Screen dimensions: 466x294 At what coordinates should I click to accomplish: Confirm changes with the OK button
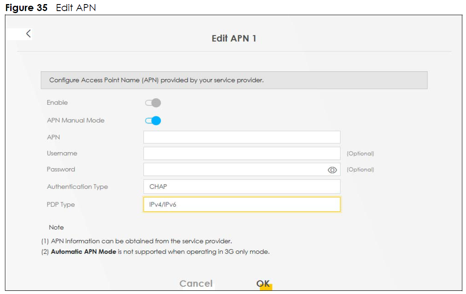pyautogui.click(x=263, y=284)
